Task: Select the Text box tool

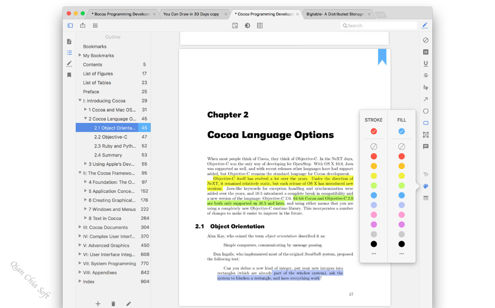Action: (426, 135)
